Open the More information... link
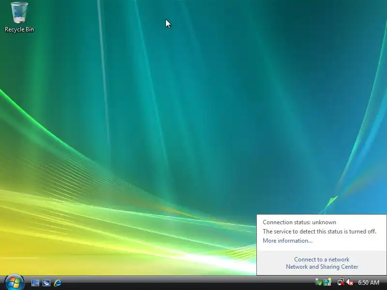 287,241
